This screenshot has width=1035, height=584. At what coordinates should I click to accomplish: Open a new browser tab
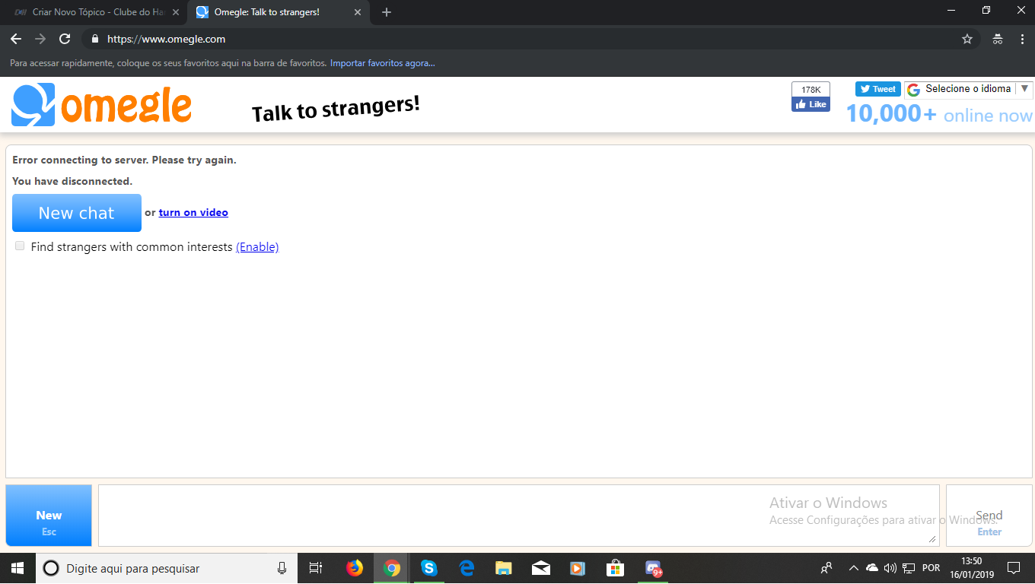tap(387, 12)
